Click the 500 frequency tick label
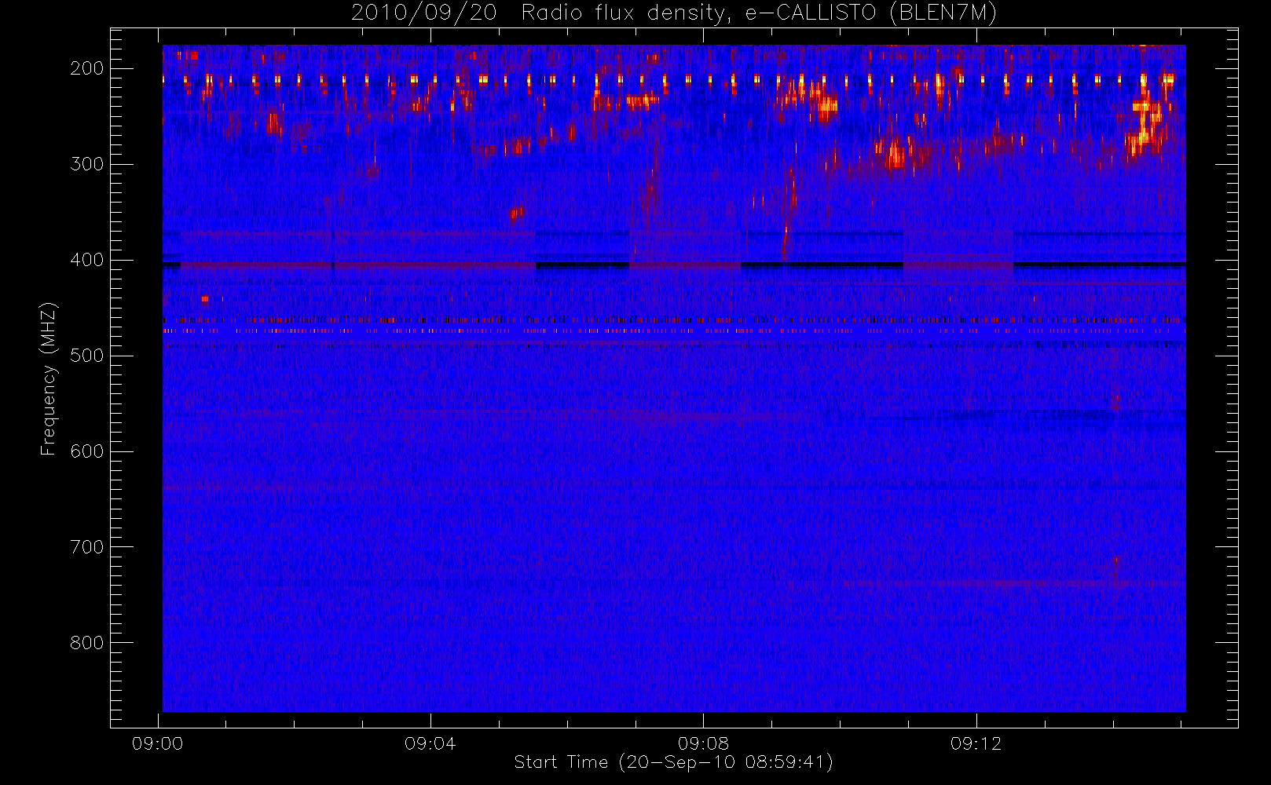Image resolution: width=1271 pixels, height=785 pixels. click(87, 356)
